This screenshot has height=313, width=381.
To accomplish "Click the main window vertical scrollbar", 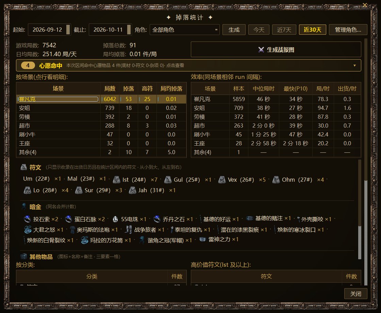I will pos(366,162).
